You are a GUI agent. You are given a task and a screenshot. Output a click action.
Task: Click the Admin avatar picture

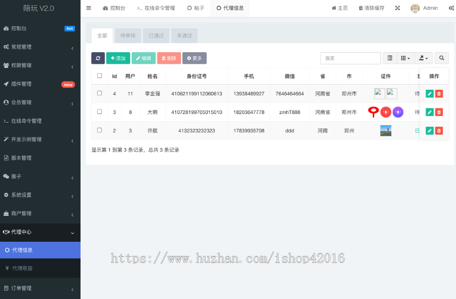point(415,8)
